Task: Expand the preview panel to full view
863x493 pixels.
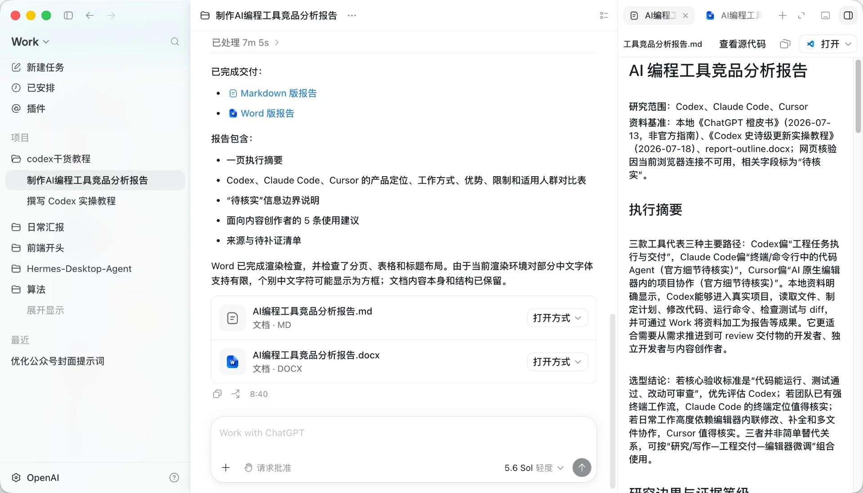Action: pyautogui.click(x=801, y=15)
